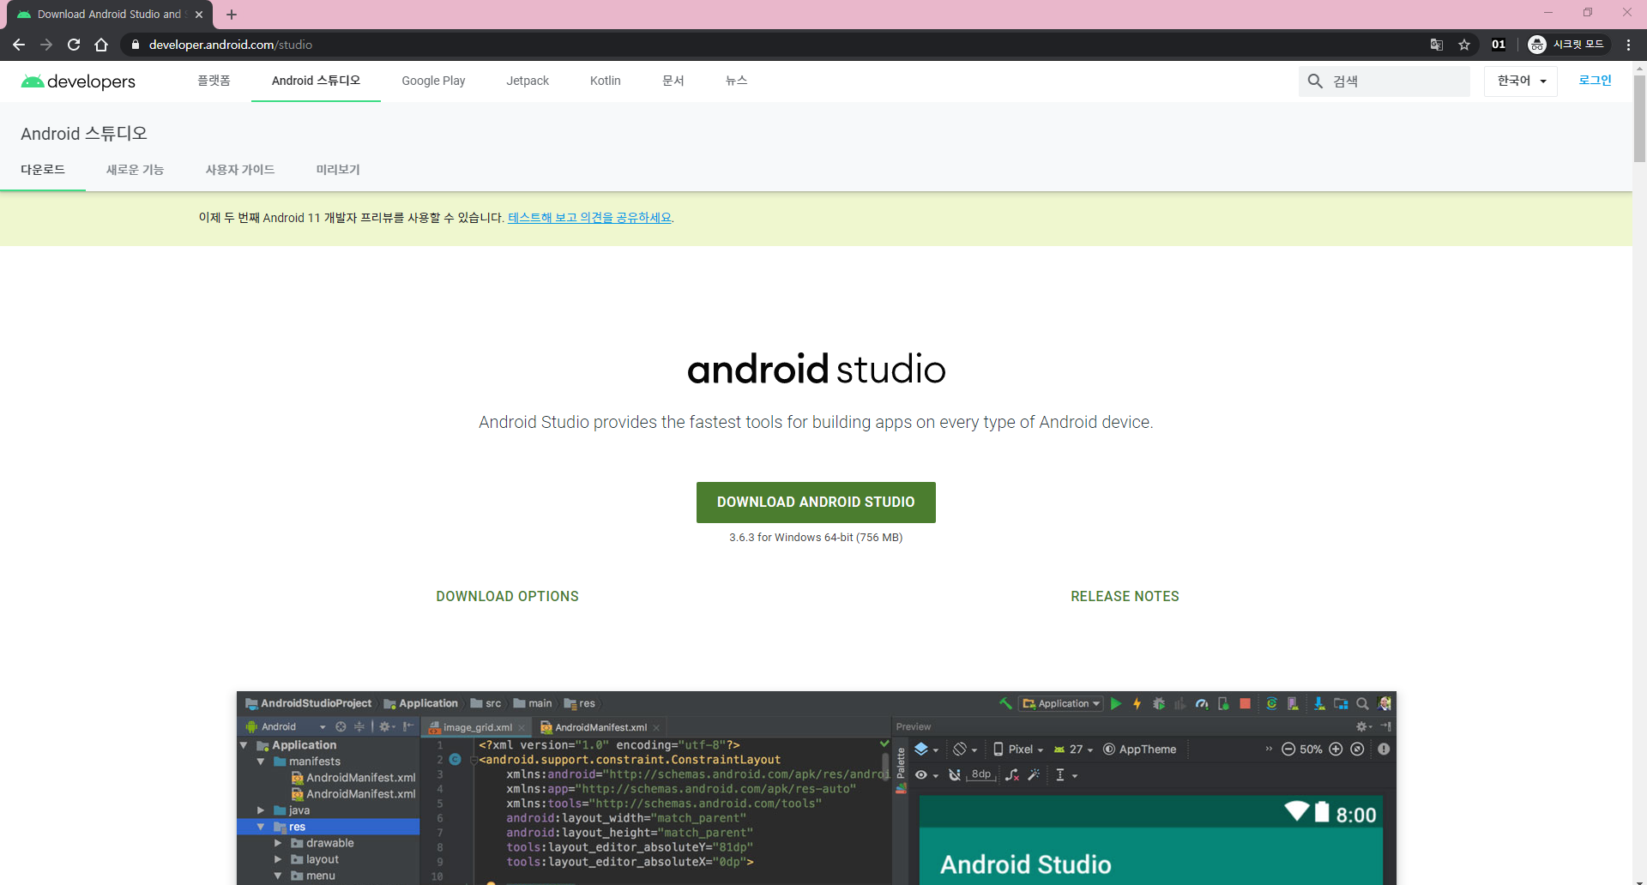This screenshot has width=1647, height=885.
Task: Select the 미리보기 sub-tab
Action: pos(338,170)
